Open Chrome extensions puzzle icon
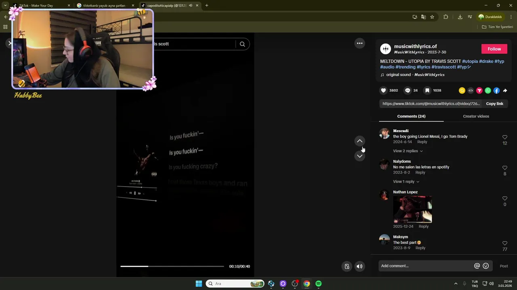 point(446,17)
